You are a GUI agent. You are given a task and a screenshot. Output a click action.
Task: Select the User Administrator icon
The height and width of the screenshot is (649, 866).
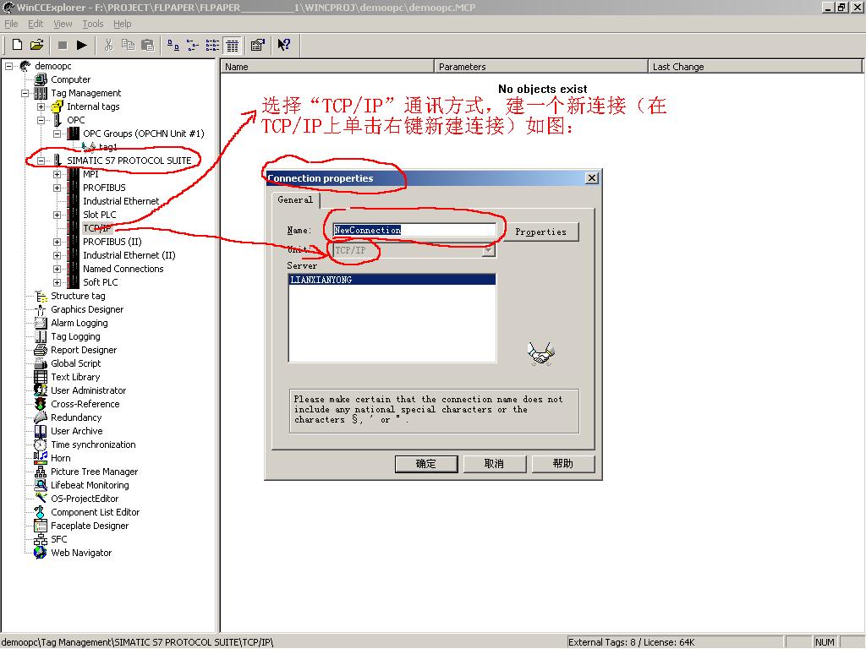tap(41, 390)
